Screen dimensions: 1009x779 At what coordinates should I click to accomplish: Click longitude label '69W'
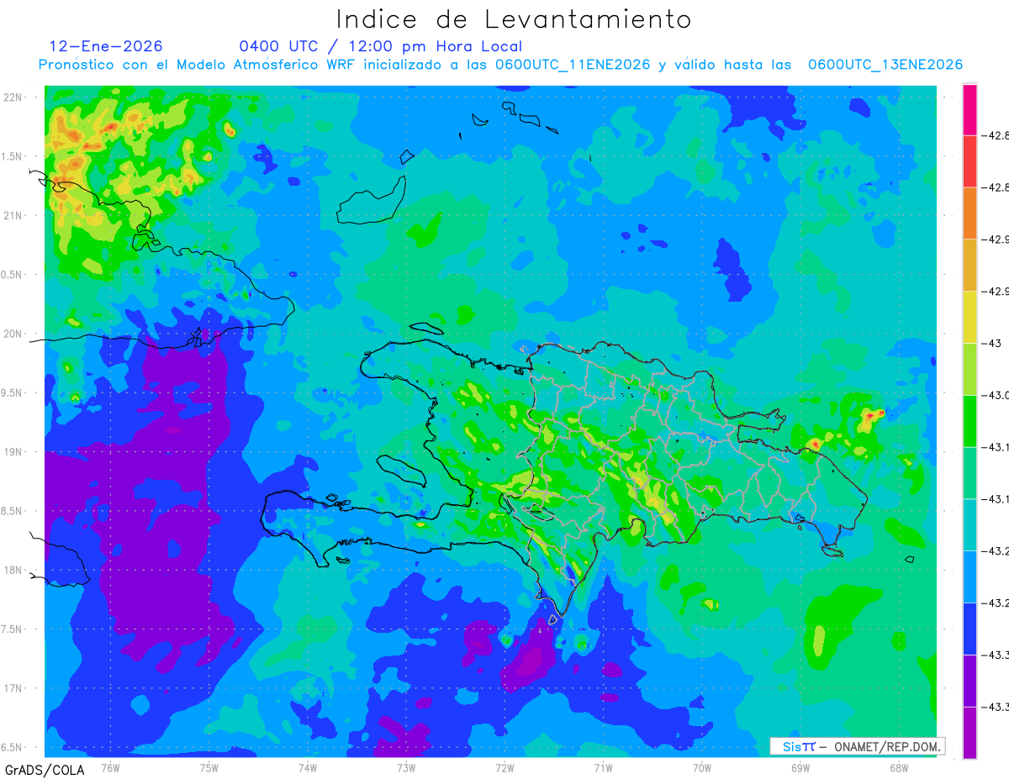click(800, 767)
